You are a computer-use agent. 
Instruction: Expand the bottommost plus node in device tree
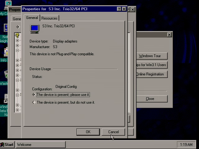pyautogui.click(x=17, y=110)
